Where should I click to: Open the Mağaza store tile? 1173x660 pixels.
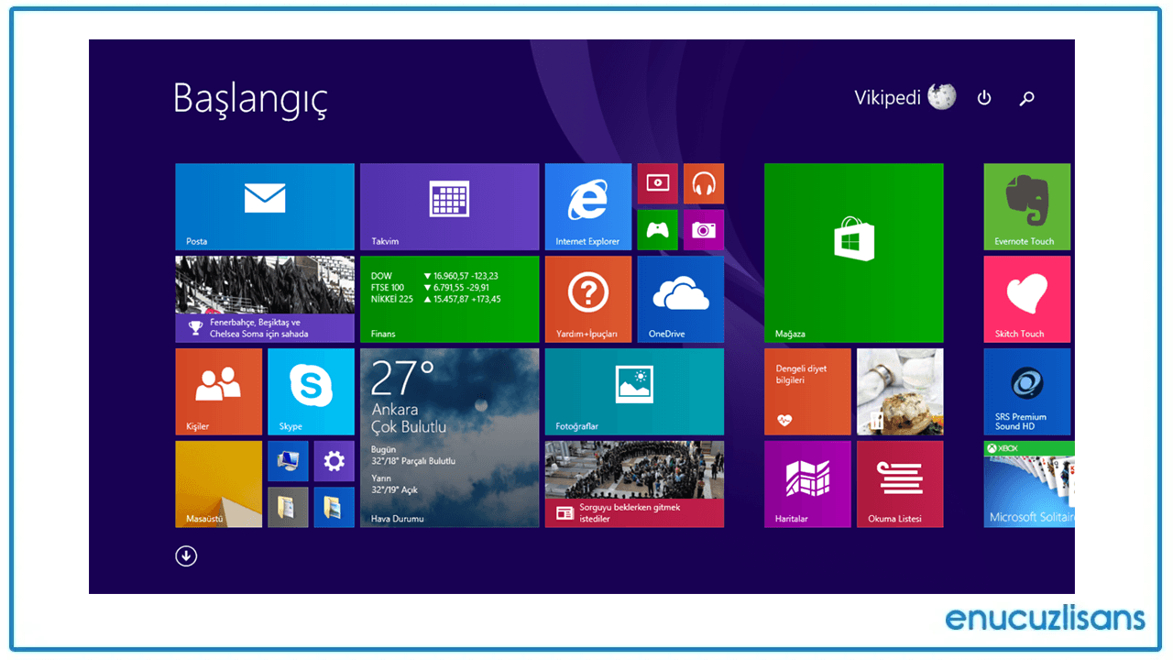pyautogui.click(x=854, y=253)
